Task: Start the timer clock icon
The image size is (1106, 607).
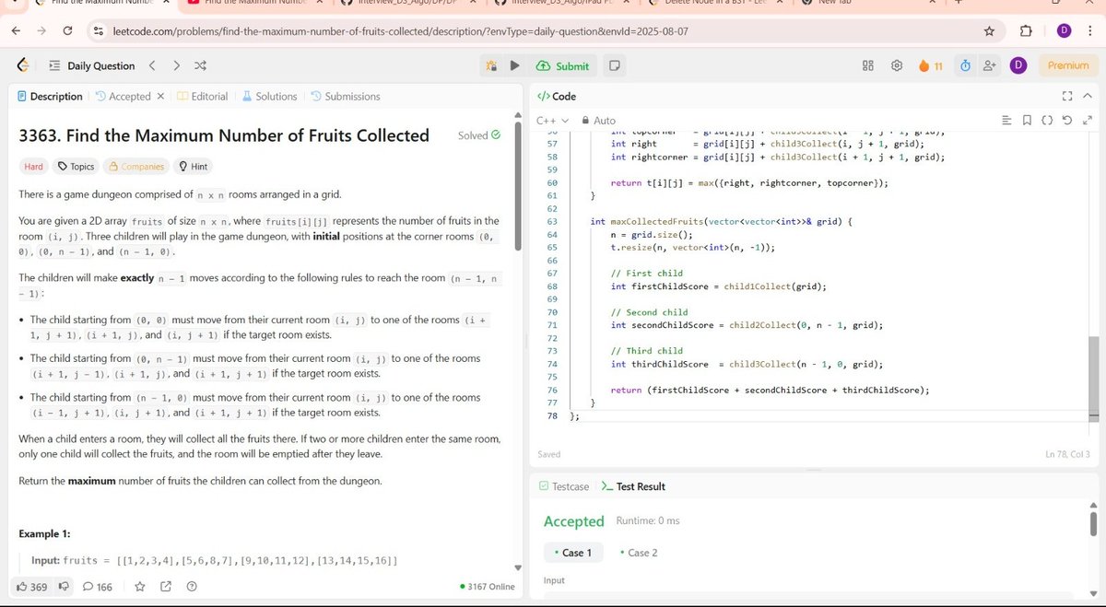Action: coord(965,65)
